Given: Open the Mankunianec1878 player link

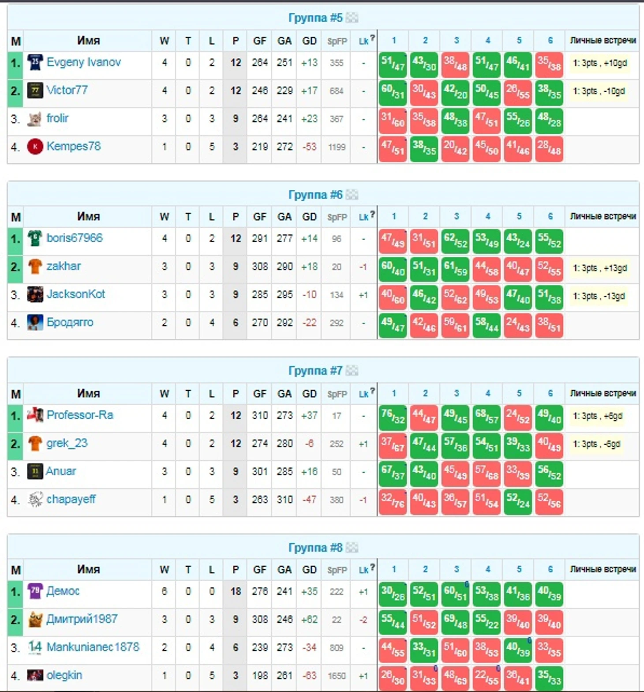Looking at the screenshot, I should [93, 647].
